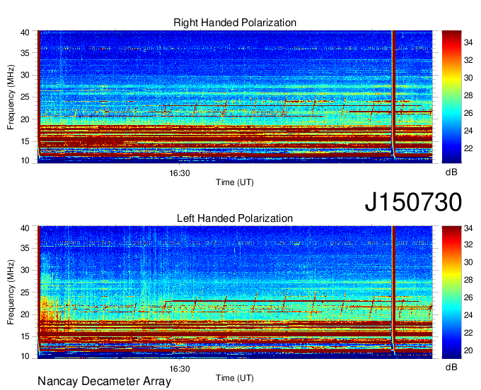Click the 10 MHz tick label on the bottom plot
Viewport: 481px width, 390px height.
click(25, 356)
